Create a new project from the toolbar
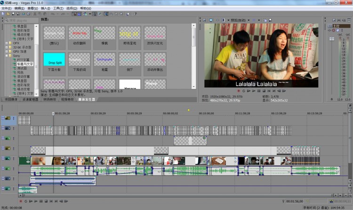This screenshot has height=210, width=353. point(3,14)
